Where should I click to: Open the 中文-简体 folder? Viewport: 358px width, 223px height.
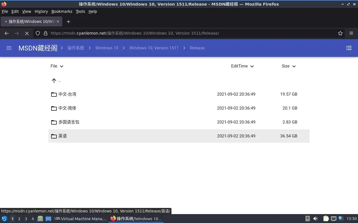179,108
